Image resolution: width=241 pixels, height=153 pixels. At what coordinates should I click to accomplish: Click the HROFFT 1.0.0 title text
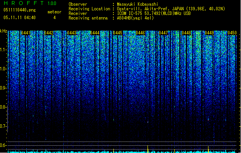point(30,3)
